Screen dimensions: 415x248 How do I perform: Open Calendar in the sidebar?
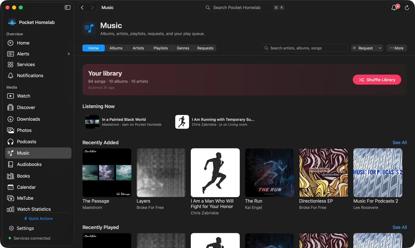[38, 187]
